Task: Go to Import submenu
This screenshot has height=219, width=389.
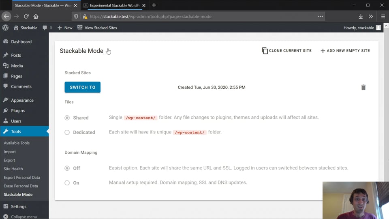Action: point(10,152)
